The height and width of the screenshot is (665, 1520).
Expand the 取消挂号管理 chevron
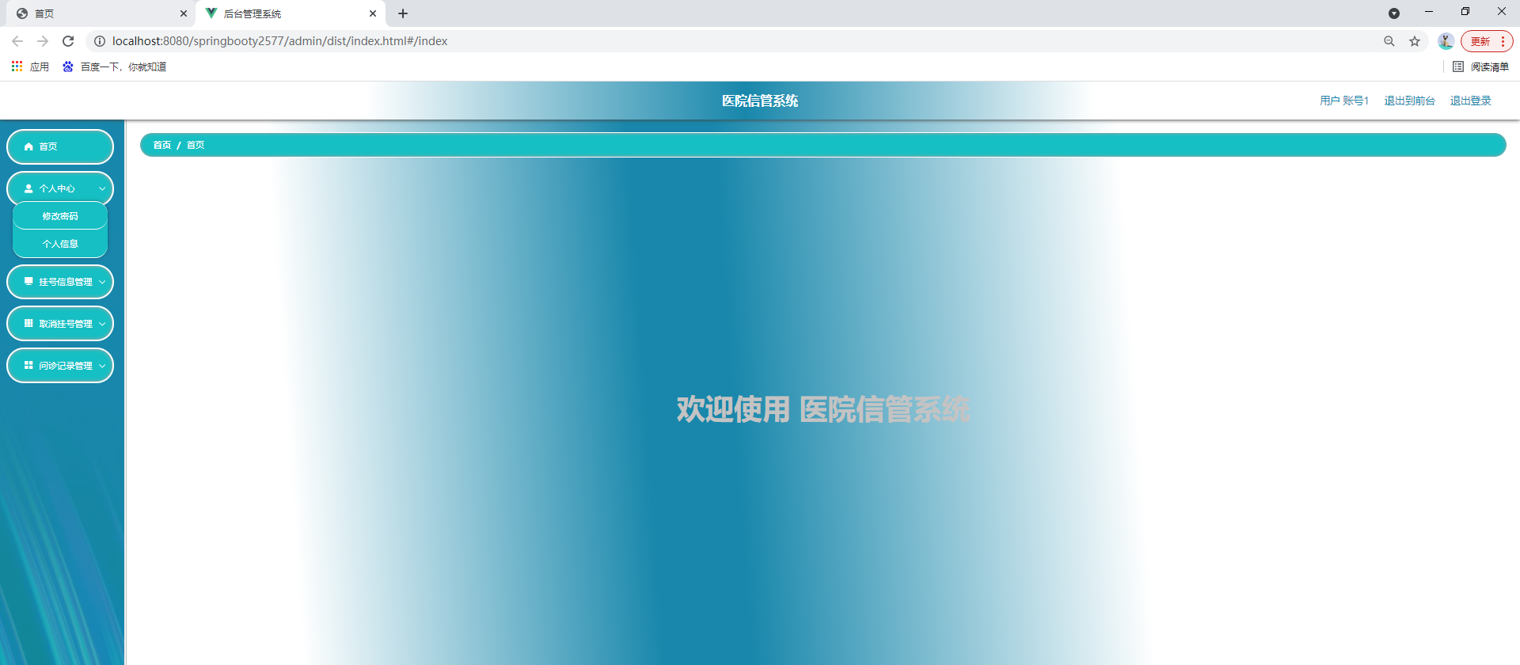(102, 324)
